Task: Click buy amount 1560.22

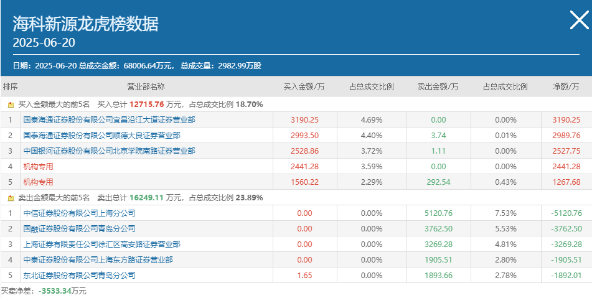Action: point(304,182)
